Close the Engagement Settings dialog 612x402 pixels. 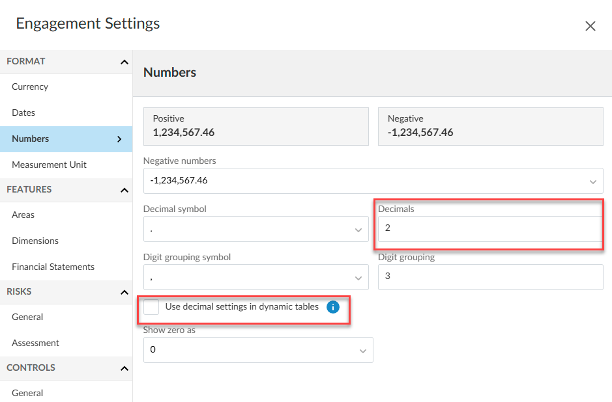590,26
